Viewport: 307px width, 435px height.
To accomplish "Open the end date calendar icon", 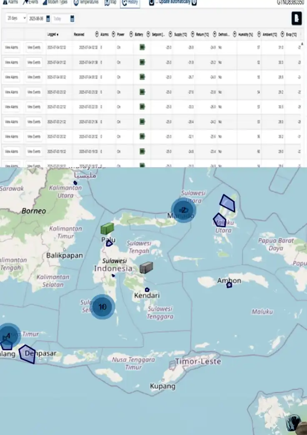I will pyautogui.click(x=72, y=18).
